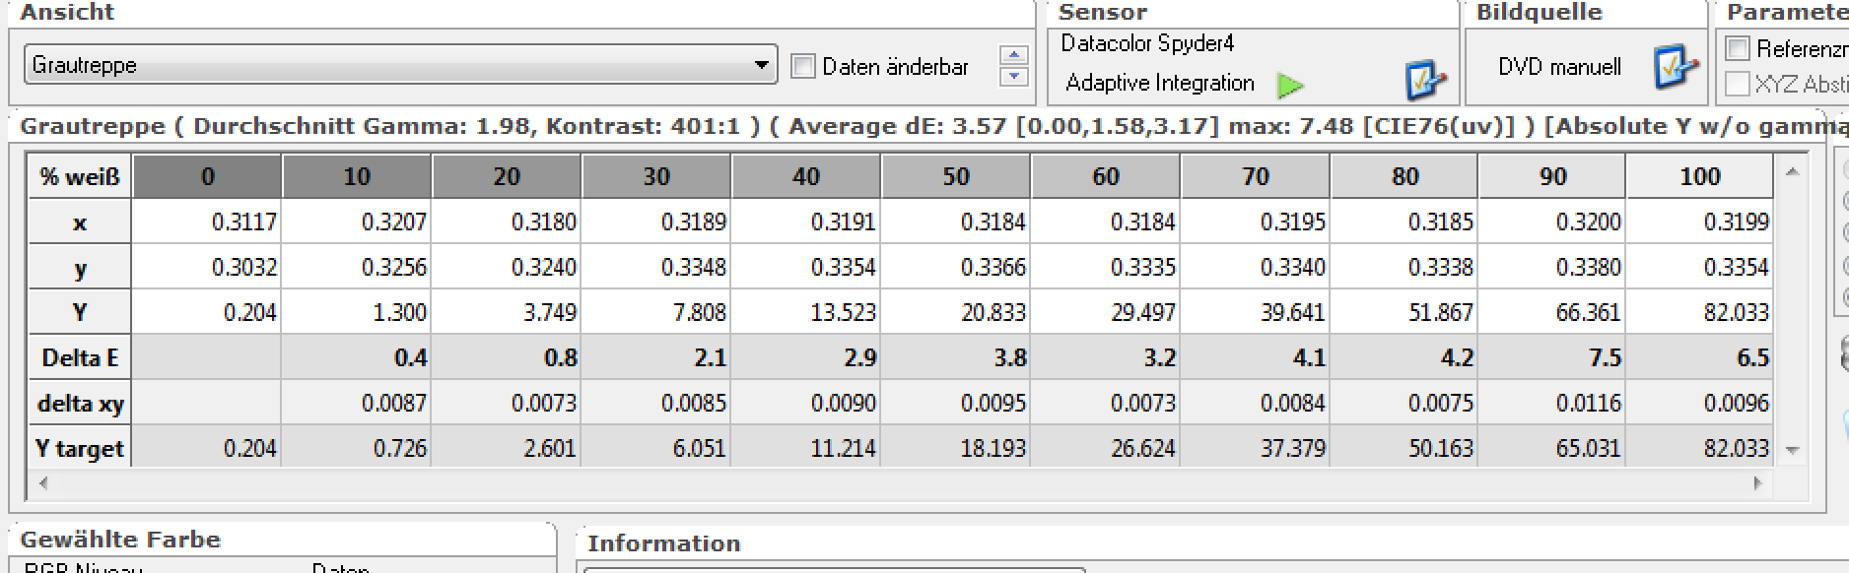Image resolution: width=1849 pixels, height=573 pixels.
Task: Select the 'Y target' row header
Action: 80,448
